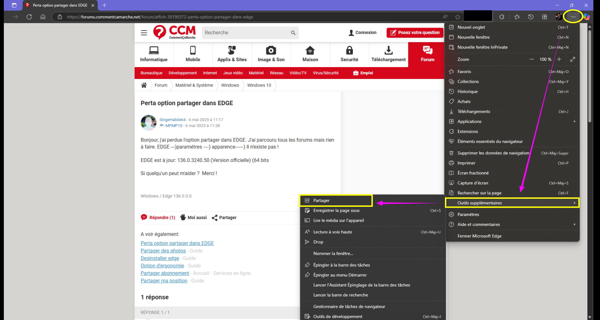Open the Extensions puzzle toolbar icon
600x320 pixels.
tap(502, 17)
